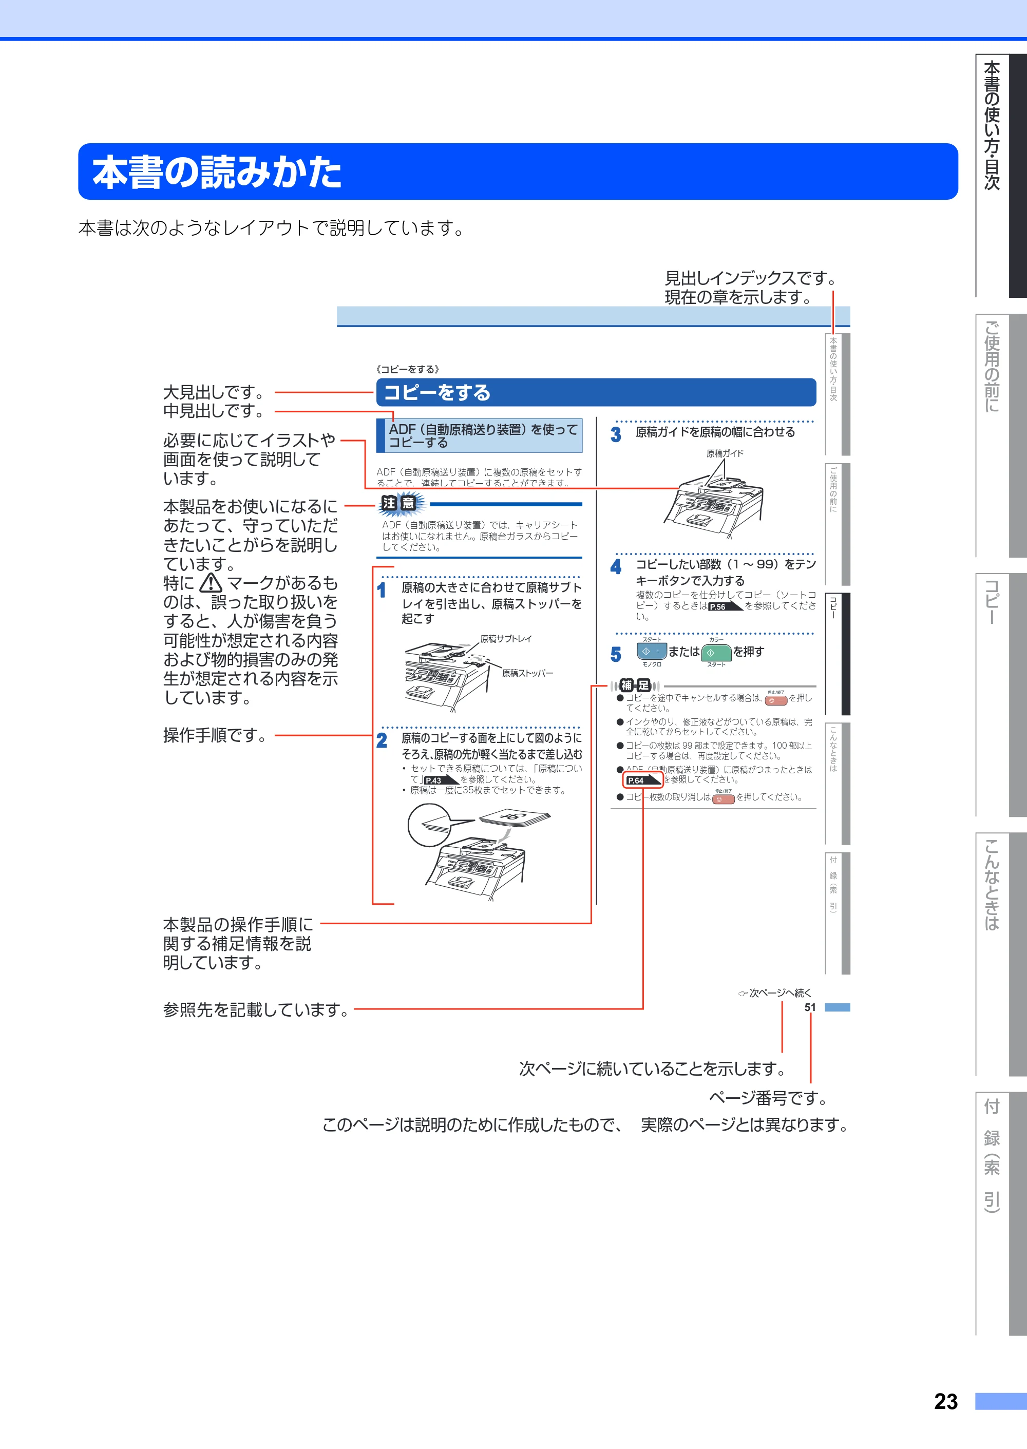Viewport: 1027px width, 1449px height.
Task: Click the small 本書の使い方・目次 tab in the sample page
Action: pyautogui.click(x=838, y=394)
